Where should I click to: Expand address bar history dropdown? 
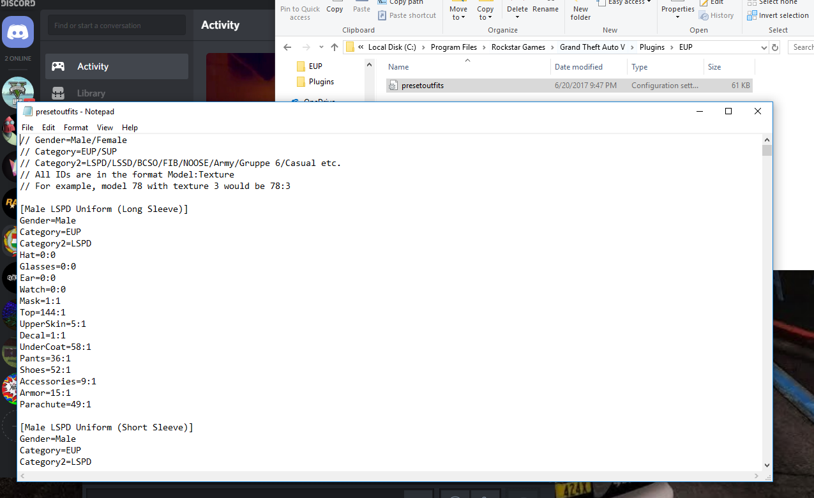(x=764, y=47)
